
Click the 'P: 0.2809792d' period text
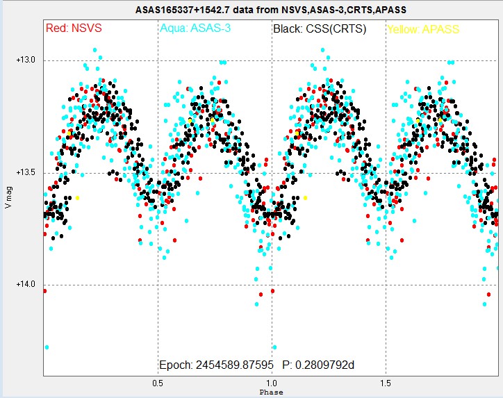pos(318,365)
